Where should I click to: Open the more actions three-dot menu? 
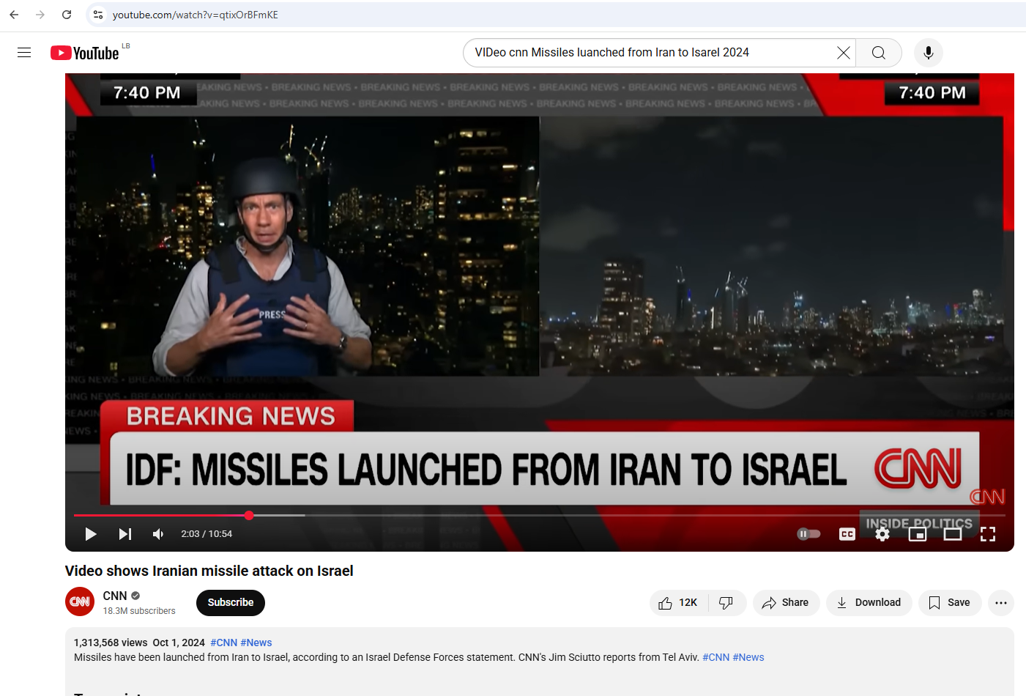coord(1001,603)
